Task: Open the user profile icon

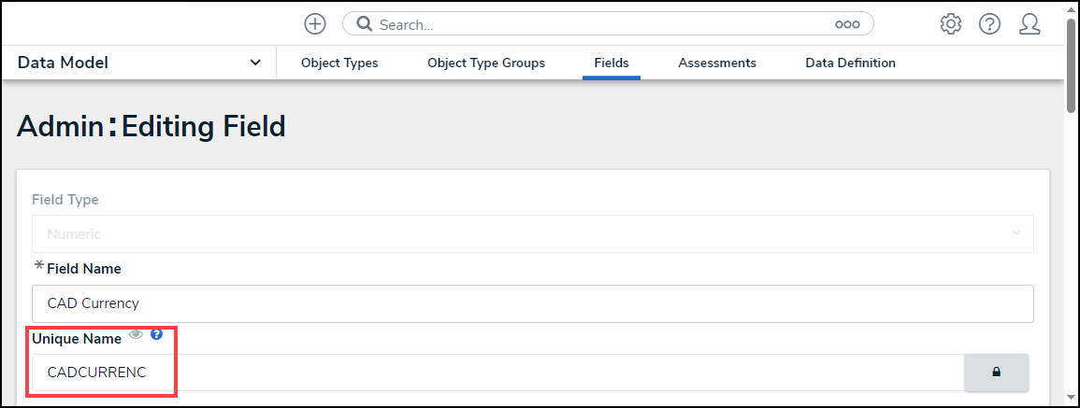Action: click(1030, 24)
